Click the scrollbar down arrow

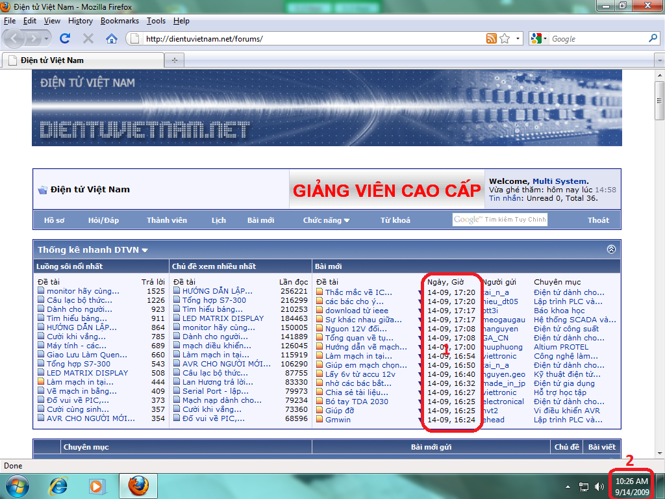(660, 453)
